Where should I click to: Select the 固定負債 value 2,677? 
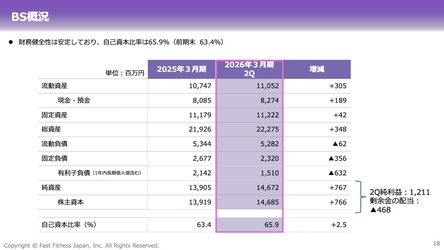[x=201, y=158]
